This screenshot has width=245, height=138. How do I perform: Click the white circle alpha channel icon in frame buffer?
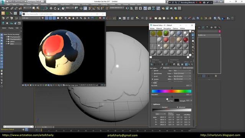coord(58,18)
